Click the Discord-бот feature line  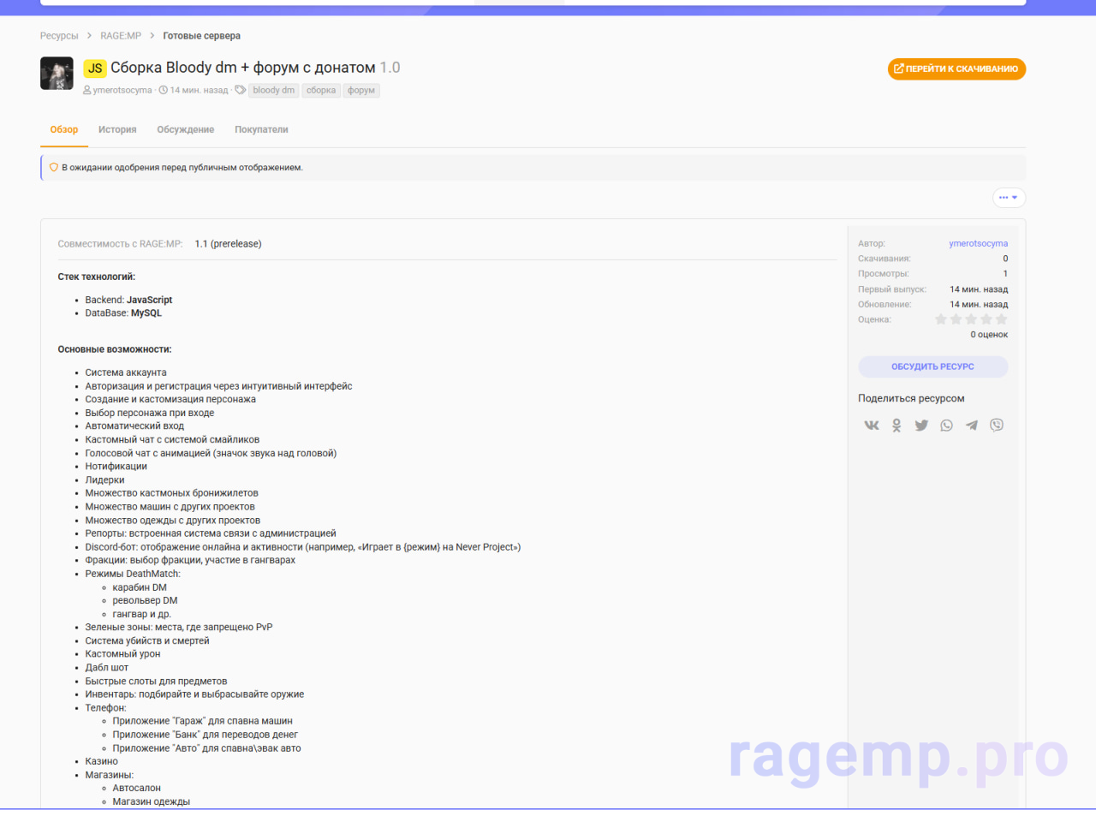[303, 547]
